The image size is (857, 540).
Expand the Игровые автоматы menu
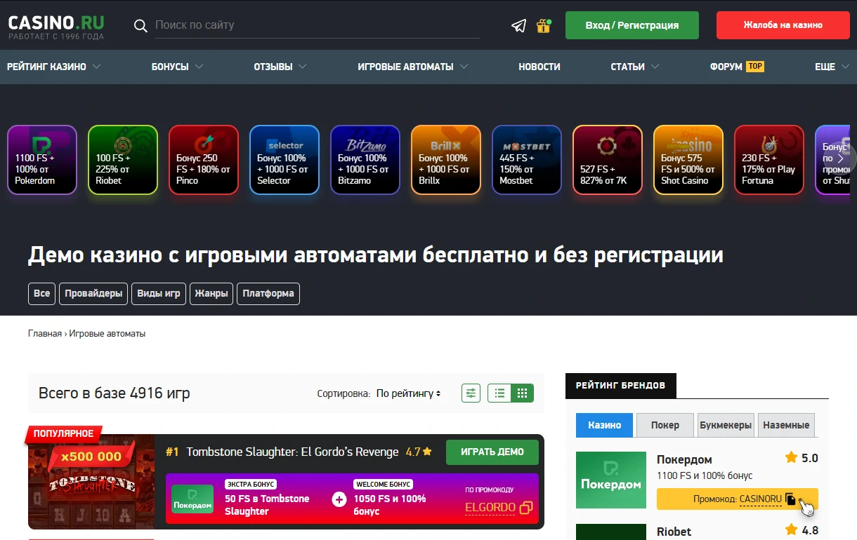413,67
